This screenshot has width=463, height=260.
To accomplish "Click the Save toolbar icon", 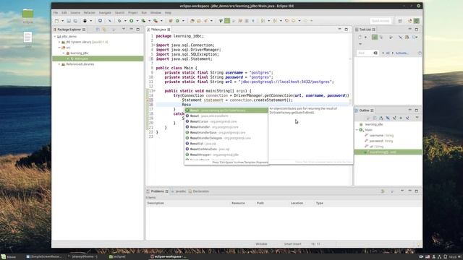I will point(69,21).
